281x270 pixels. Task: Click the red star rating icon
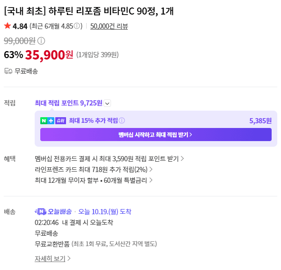[7, 26]
